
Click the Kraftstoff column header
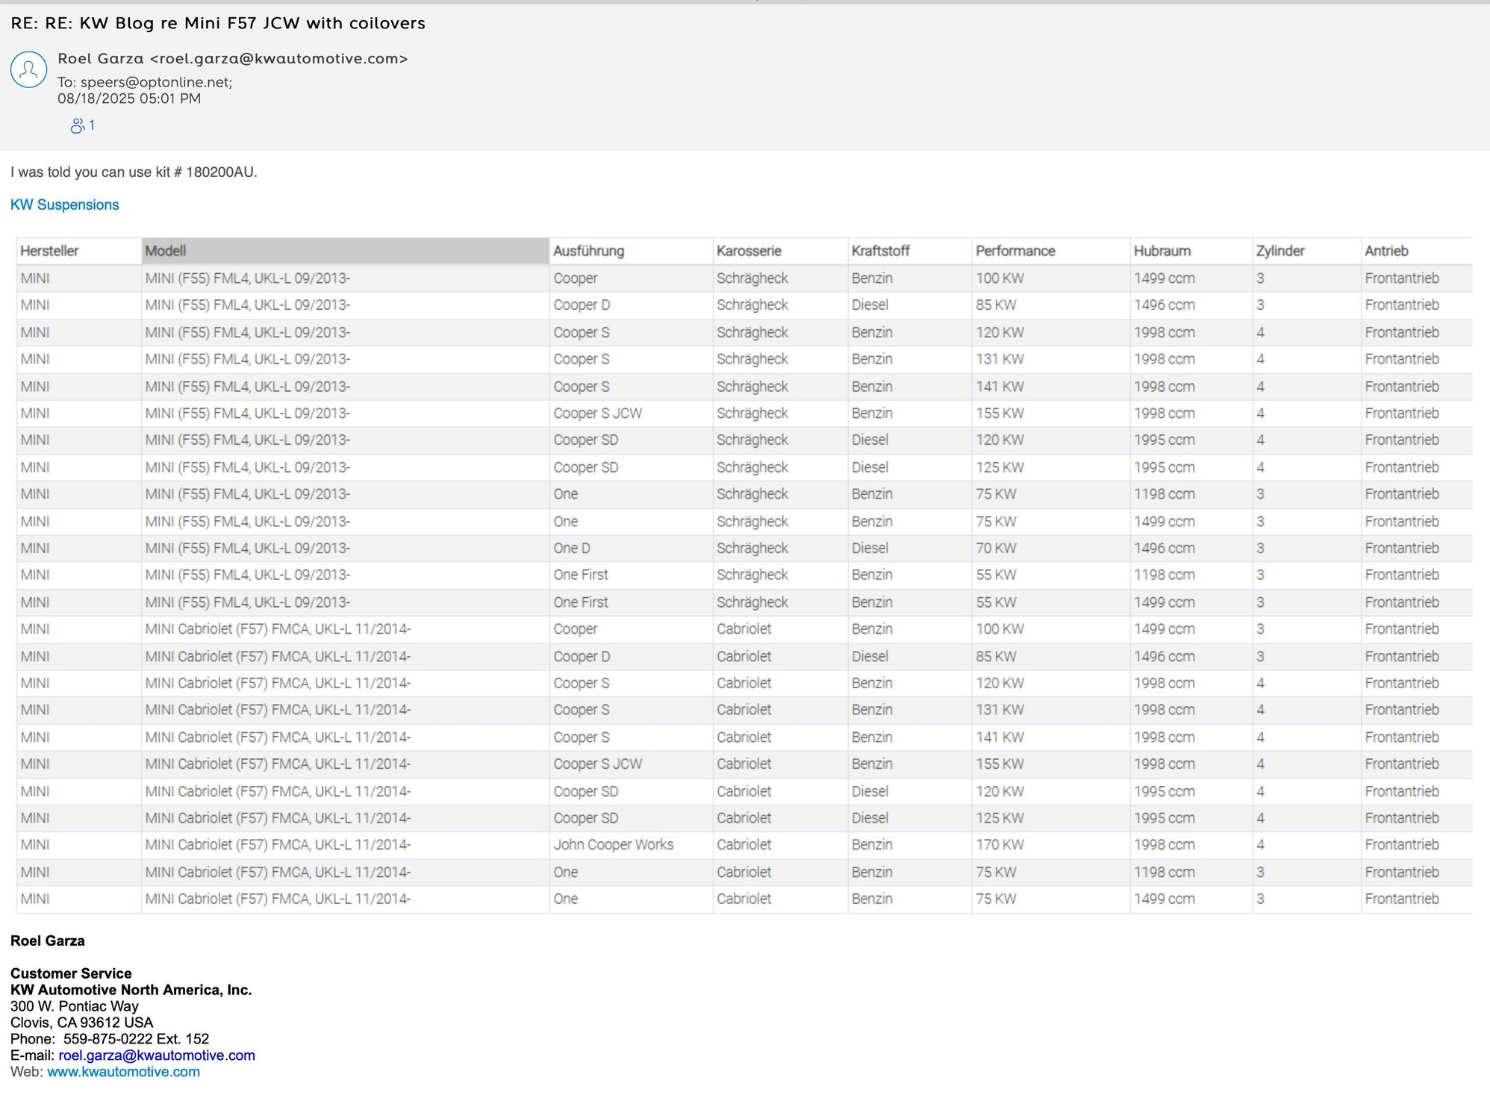[x=880, y=251]
